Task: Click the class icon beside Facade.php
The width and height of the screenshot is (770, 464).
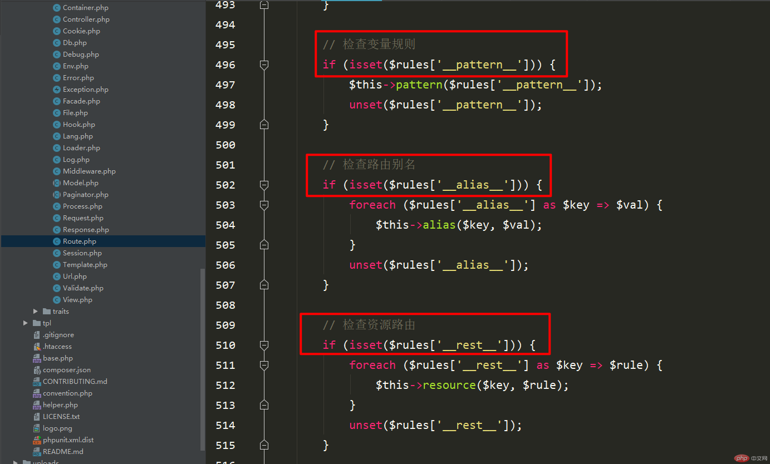Action: (x=57, y=101)
